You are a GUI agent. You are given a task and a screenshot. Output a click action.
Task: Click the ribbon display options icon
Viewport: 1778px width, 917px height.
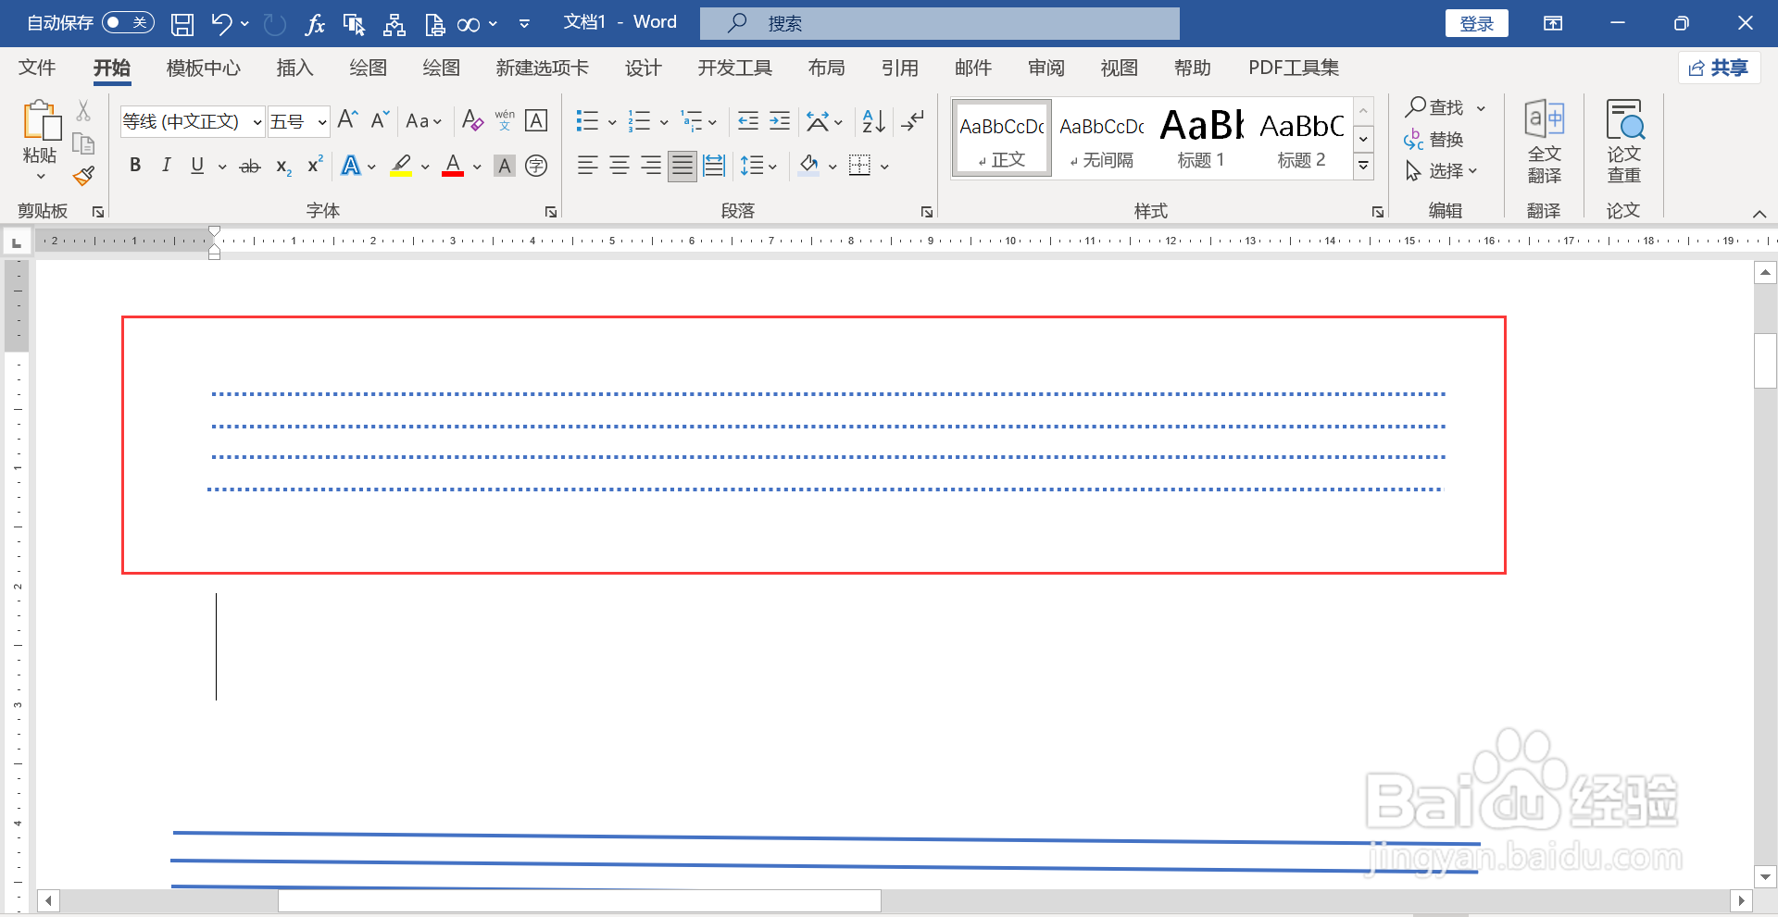(1553, 23)
